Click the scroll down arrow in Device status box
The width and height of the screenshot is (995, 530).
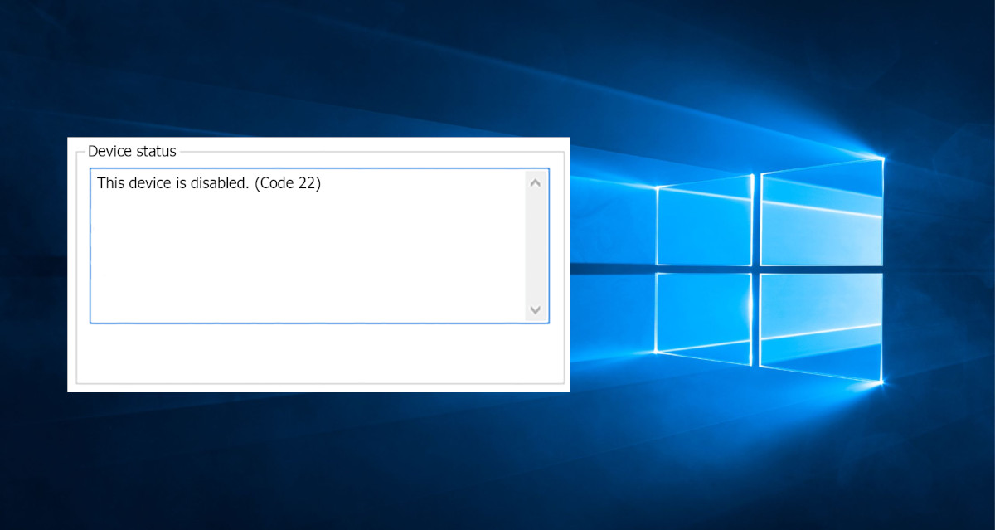[x=535, y=309]
